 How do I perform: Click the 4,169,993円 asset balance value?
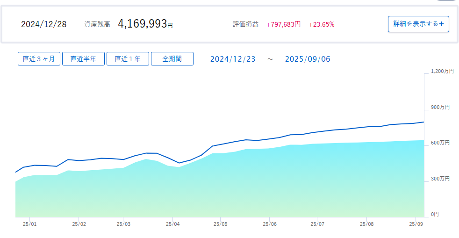click(145, 24)
